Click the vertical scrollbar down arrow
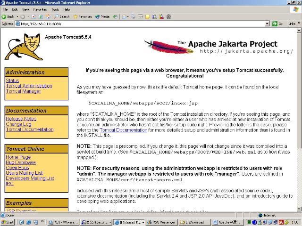The image size is (302, 226). pos(299,209)
